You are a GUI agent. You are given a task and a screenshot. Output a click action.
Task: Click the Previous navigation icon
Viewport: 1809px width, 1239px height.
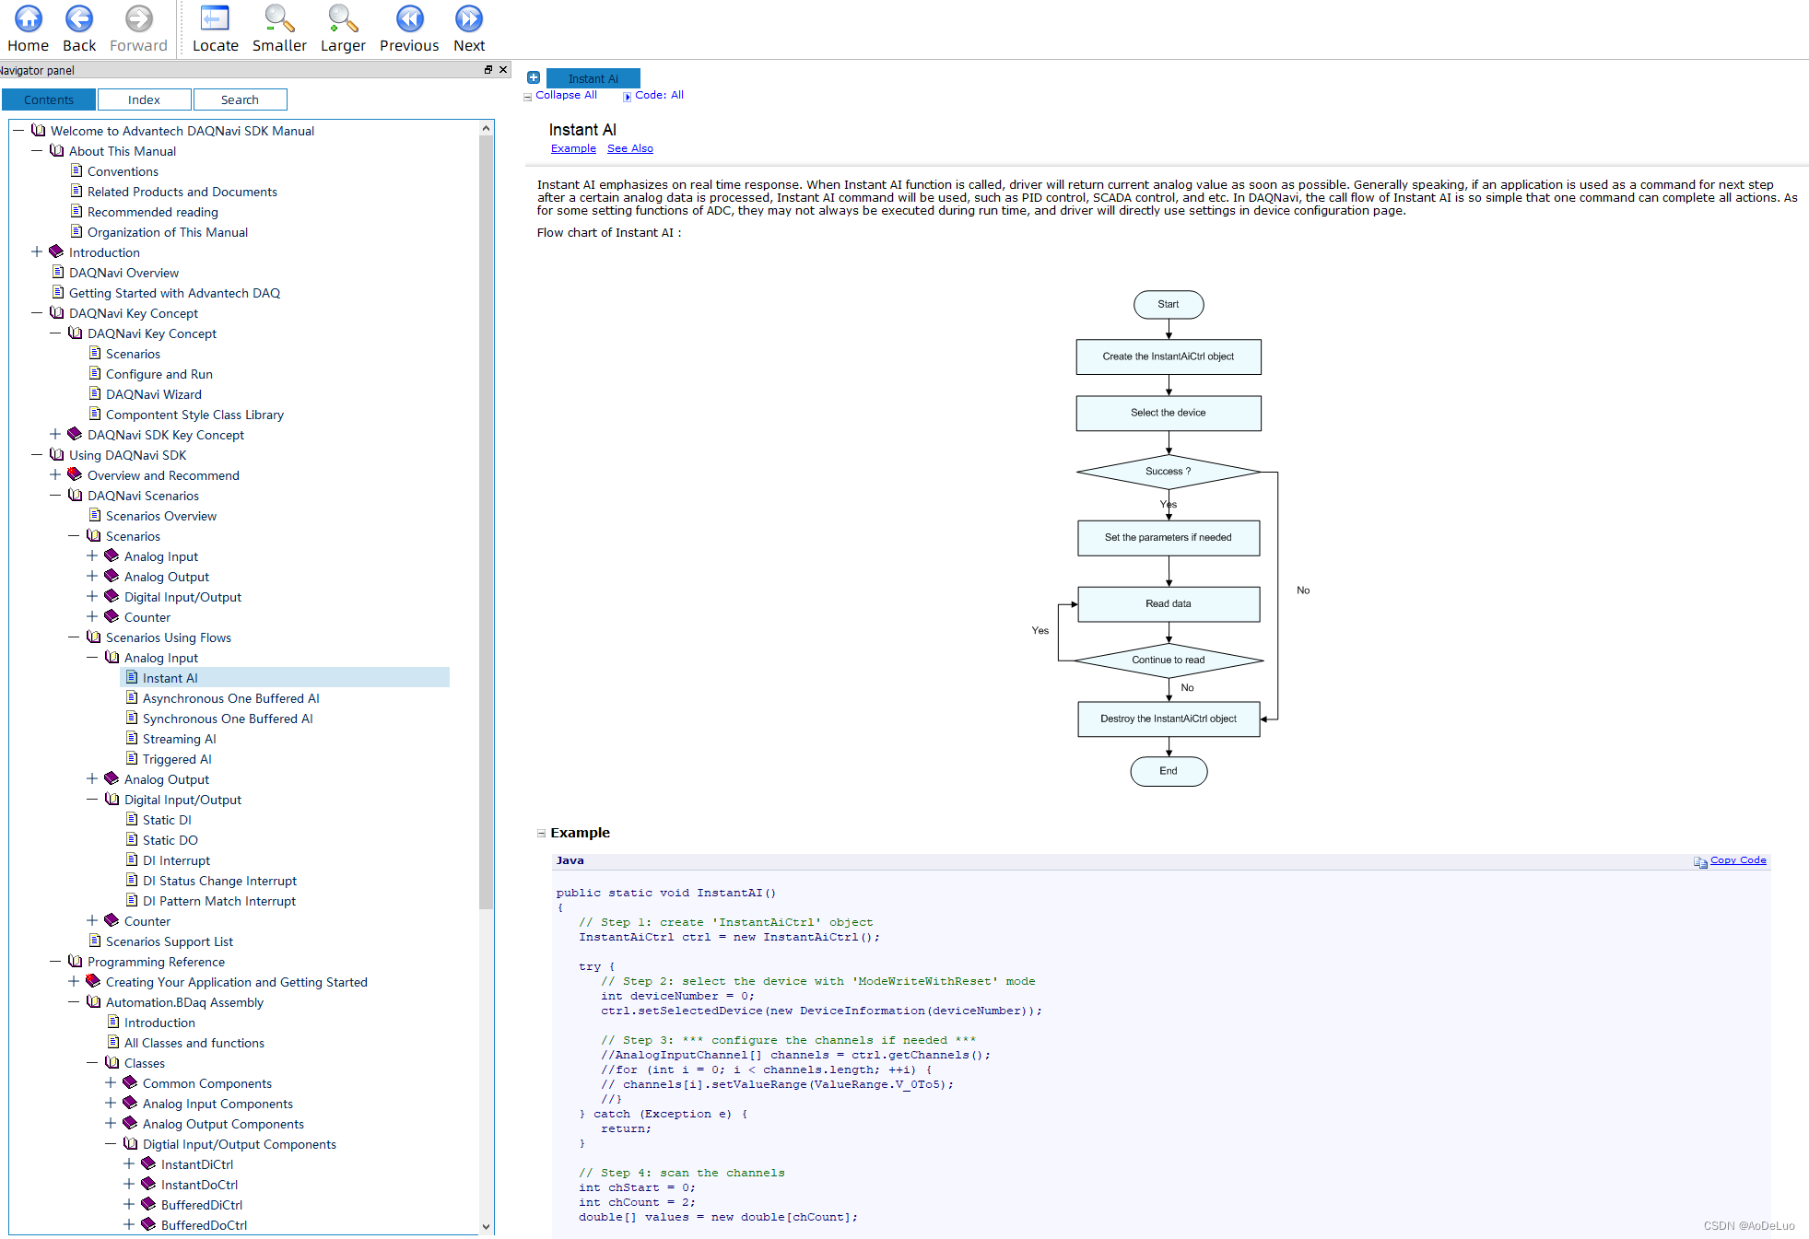tap(410, 25)
